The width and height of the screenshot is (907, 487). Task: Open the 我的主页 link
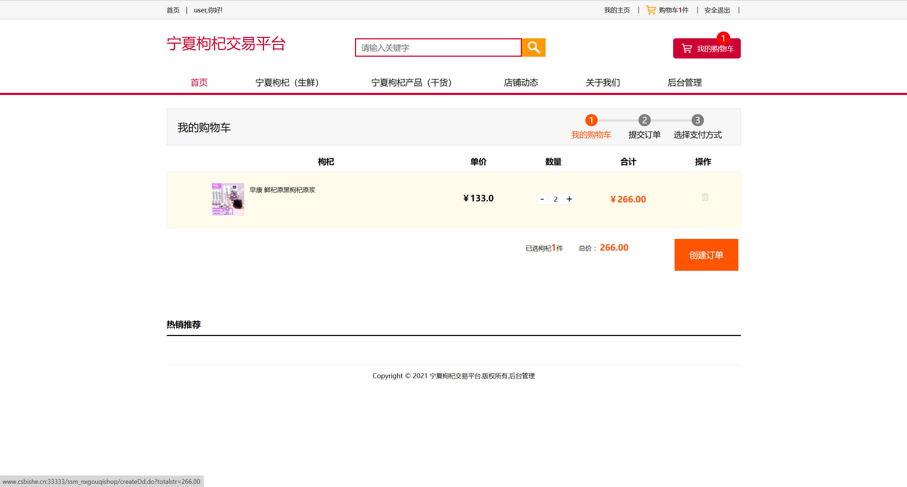coord(617,10)
